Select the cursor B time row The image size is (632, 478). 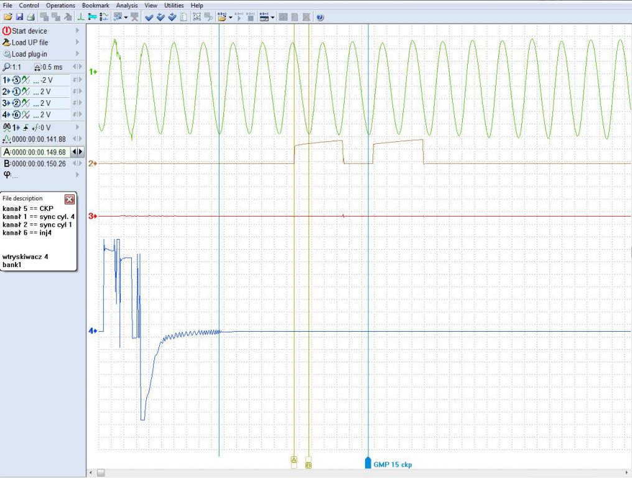click(x=37, y=163)
